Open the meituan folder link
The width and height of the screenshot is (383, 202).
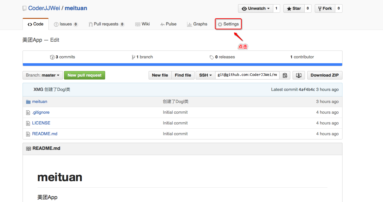[x=40, y=102]
